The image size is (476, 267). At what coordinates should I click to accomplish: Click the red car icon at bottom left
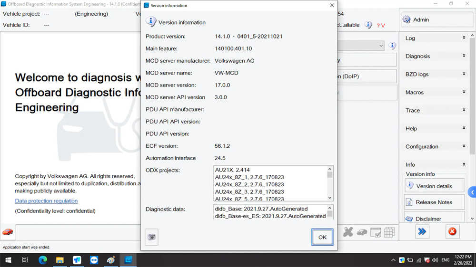[x=8, y=232]
